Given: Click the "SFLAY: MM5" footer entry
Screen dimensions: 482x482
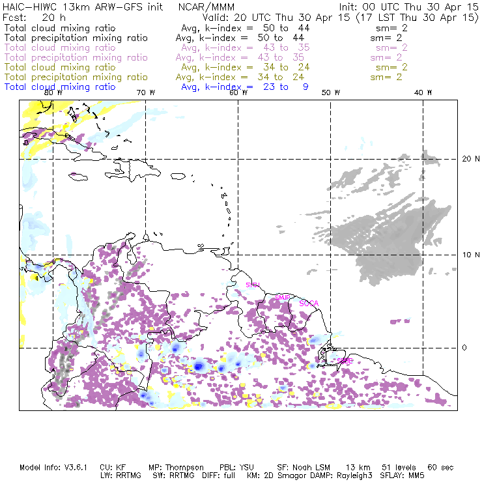Looking at the screenshot, I should tap(402, 475).
